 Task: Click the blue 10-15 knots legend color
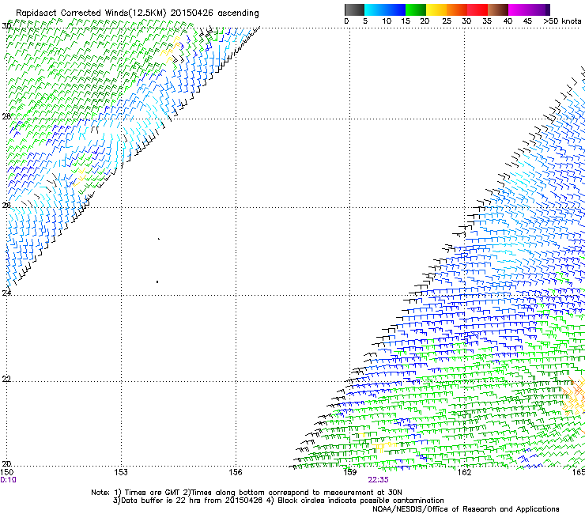(x=395, y=9)
